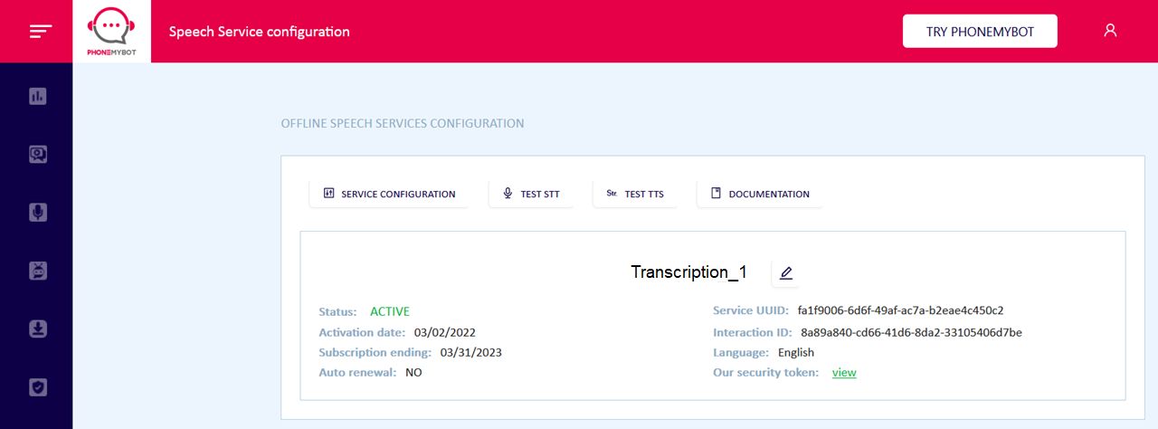
Task: Click the download icon in sidebar
Action: point(37,329)
